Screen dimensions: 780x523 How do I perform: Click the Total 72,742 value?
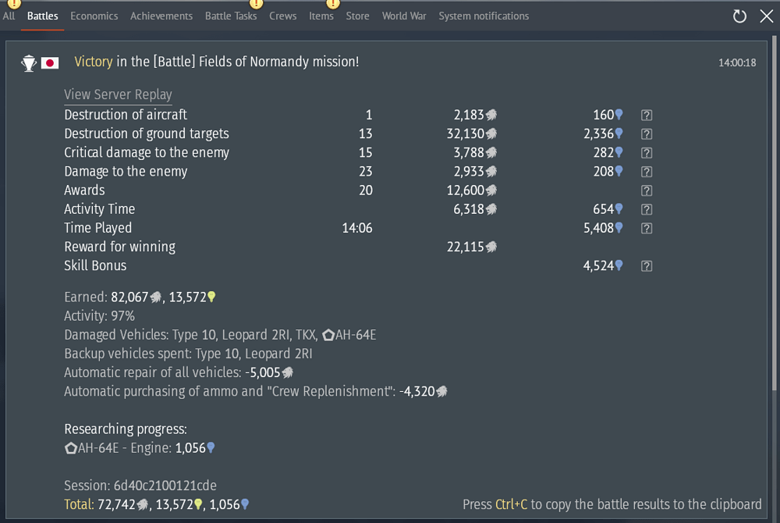pos(116,504)
